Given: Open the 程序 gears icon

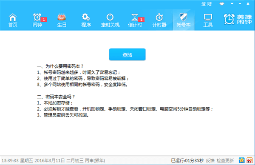Looking at the screenshot, I should point(86,20).
